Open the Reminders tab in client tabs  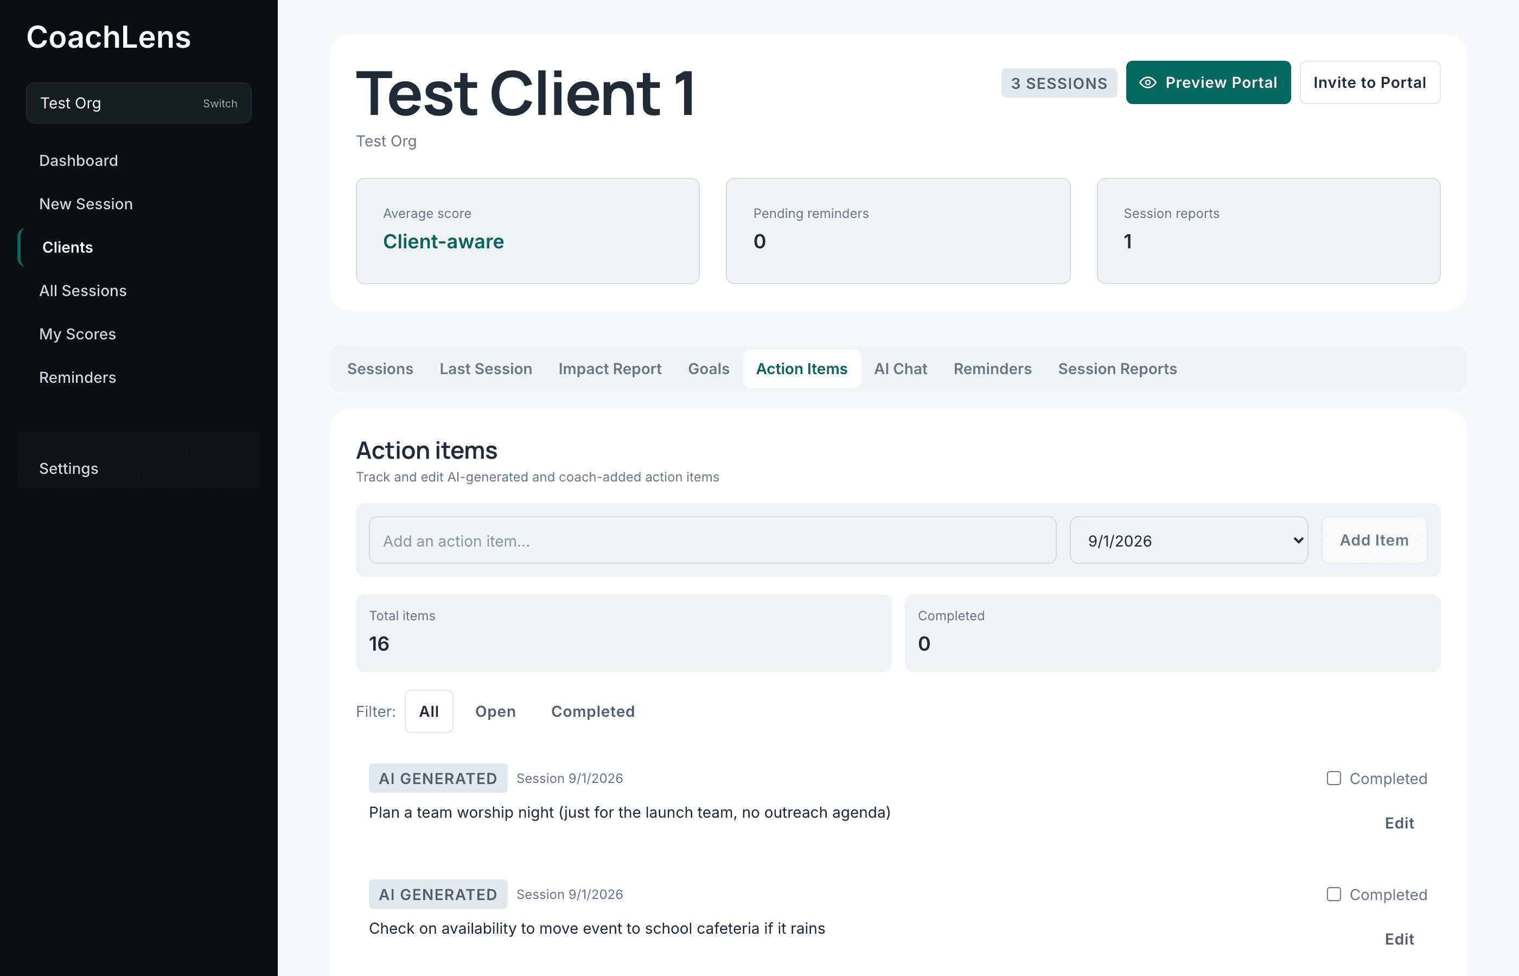992,369
